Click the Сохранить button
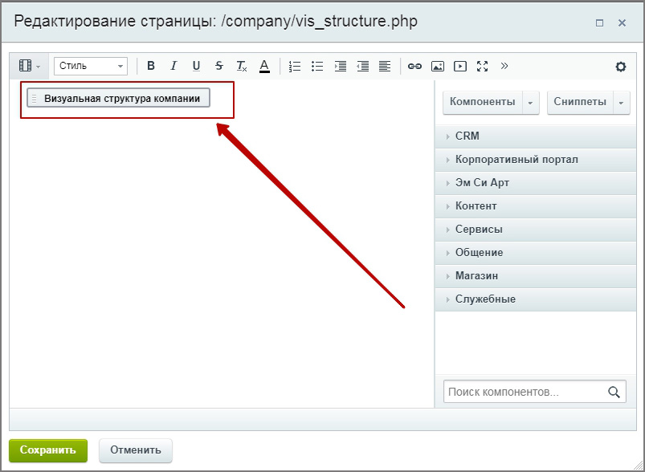645x472 pixels. click(47, 450)
